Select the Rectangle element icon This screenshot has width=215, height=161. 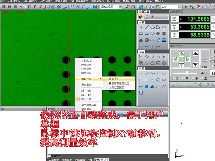coord(141,34)
